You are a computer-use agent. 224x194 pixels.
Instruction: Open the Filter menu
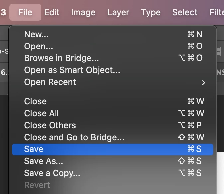point(216,13)
